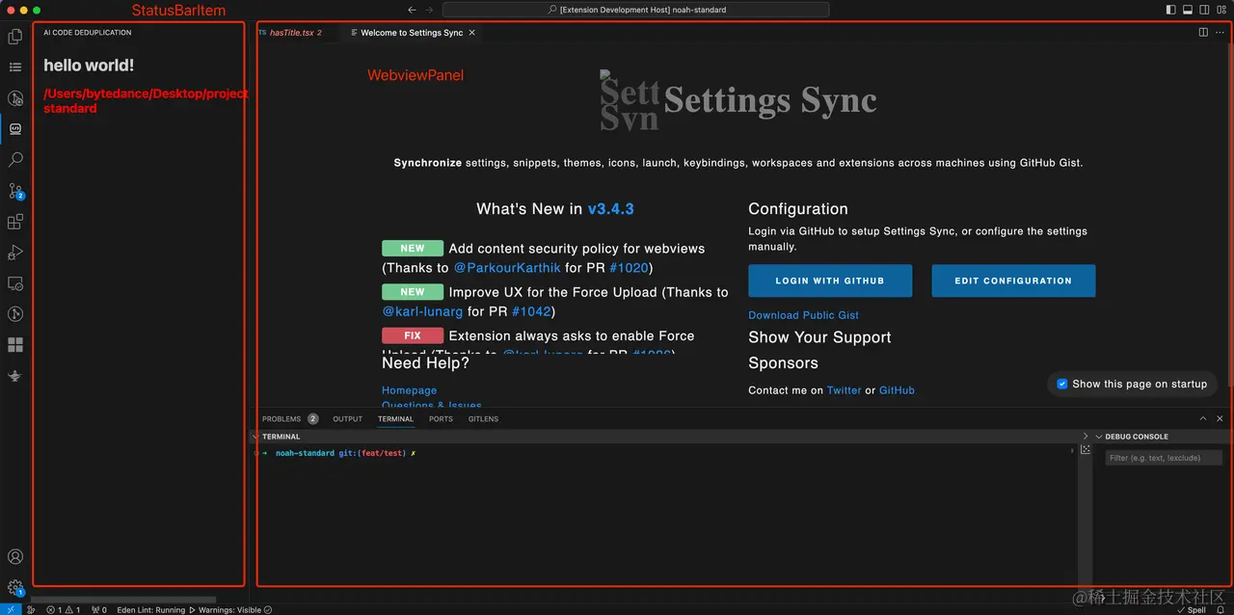Open the @ParkourKarthik profile link

(x=507, y=268)
